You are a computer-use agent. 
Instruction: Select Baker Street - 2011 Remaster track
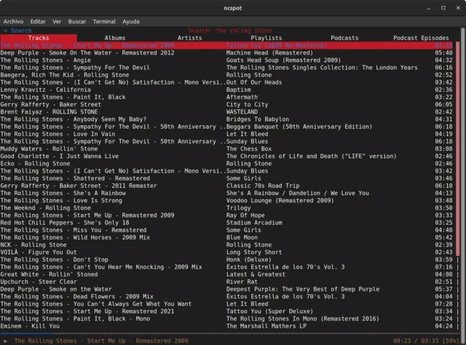pos(226,186)
